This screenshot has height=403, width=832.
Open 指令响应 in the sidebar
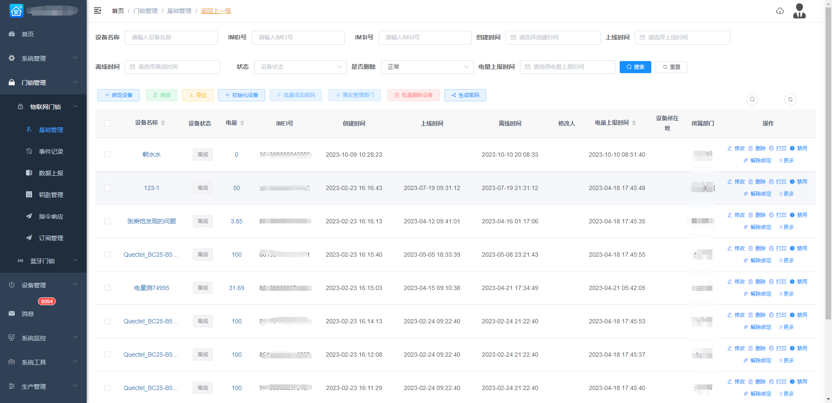(x=43, y=216)
